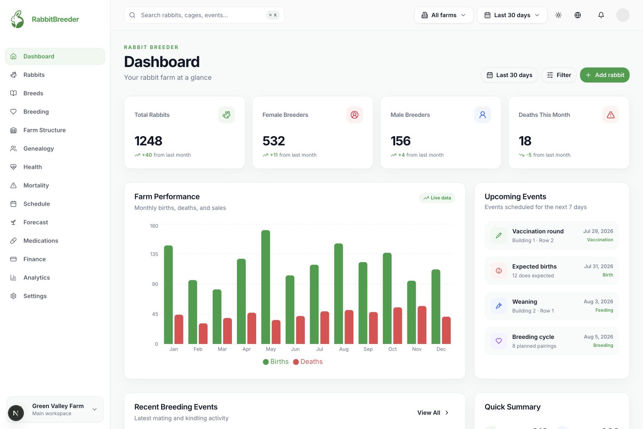
Task: Click the Health heartbeat icon
Action: [x=13, y=167]
